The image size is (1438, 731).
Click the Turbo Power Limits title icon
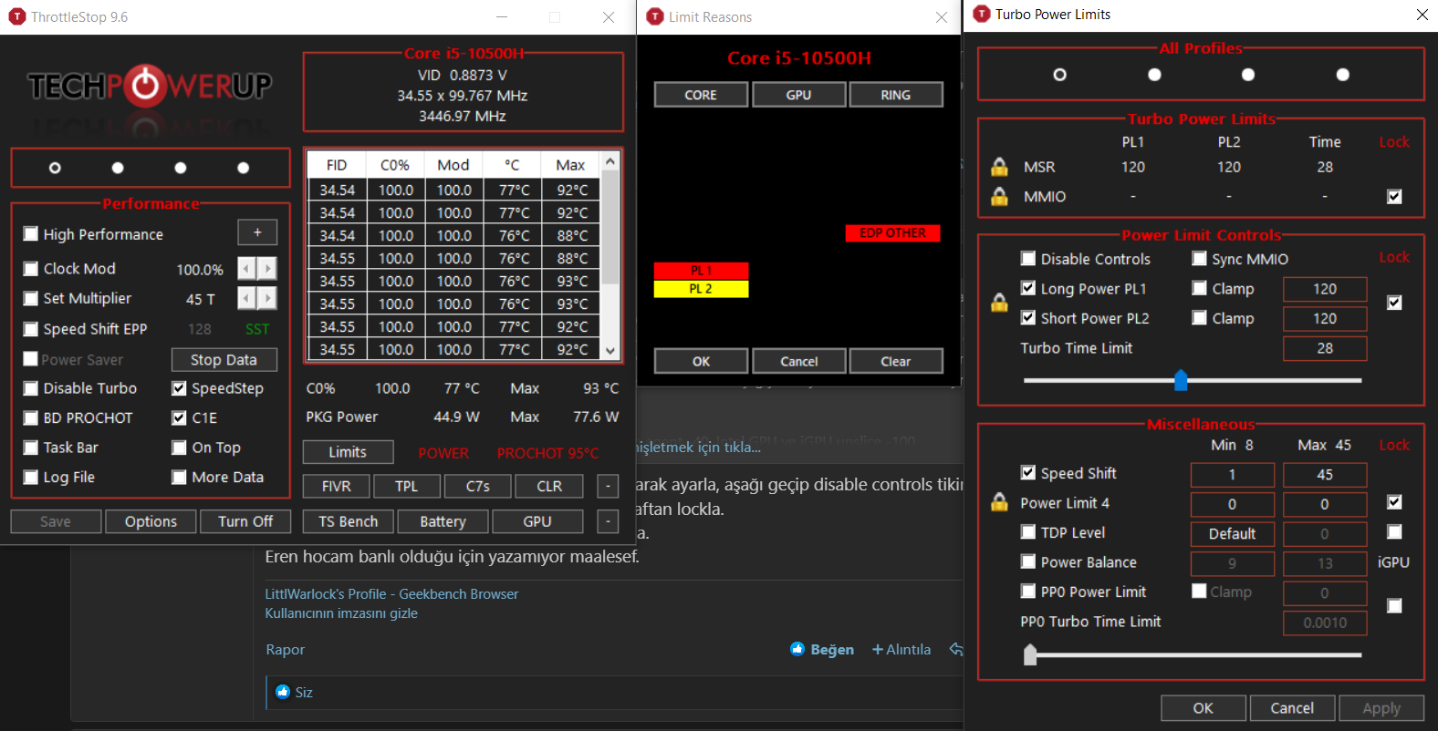pyautogui.click(x=982, y=14)
